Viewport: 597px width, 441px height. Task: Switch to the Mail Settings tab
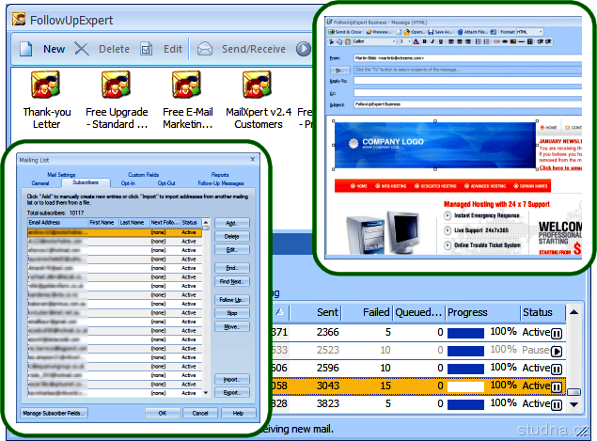click(x=61, y=175)
